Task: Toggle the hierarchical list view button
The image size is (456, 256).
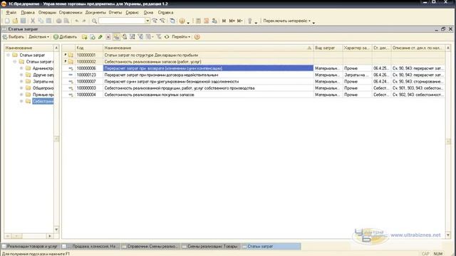Action: (116, 37)
